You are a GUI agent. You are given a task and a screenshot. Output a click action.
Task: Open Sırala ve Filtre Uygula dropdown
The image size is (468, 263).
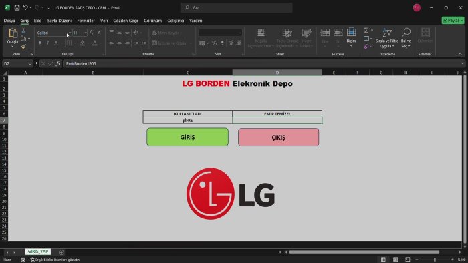387,38
